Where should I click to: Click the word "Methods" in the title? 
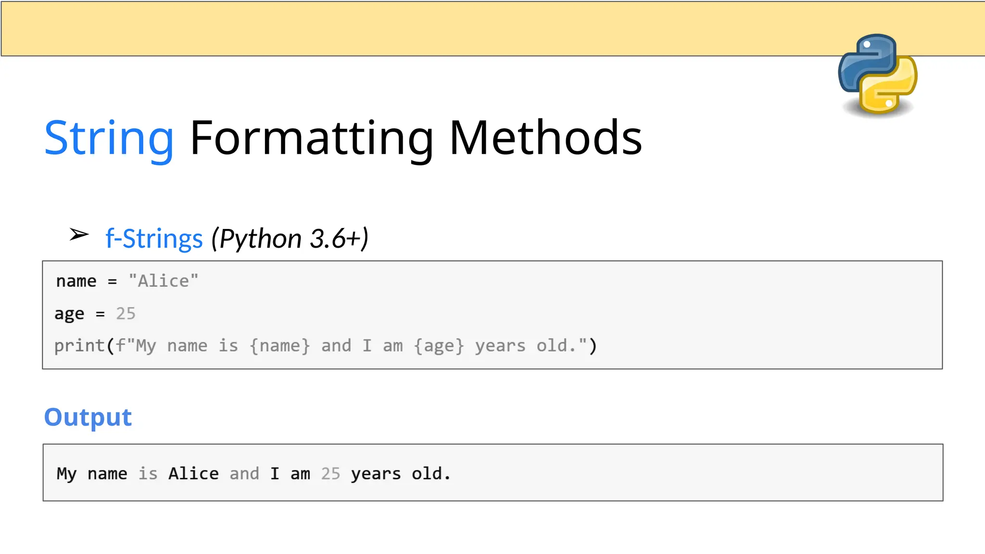[545, 138]
